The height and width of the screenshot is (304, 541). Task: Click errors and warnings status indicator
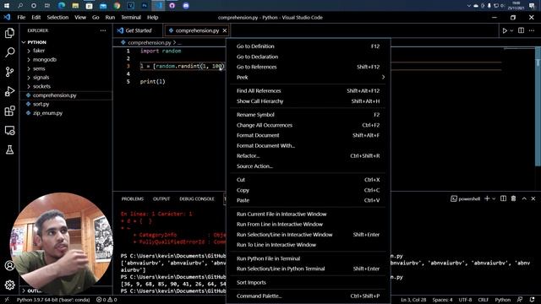107,300
